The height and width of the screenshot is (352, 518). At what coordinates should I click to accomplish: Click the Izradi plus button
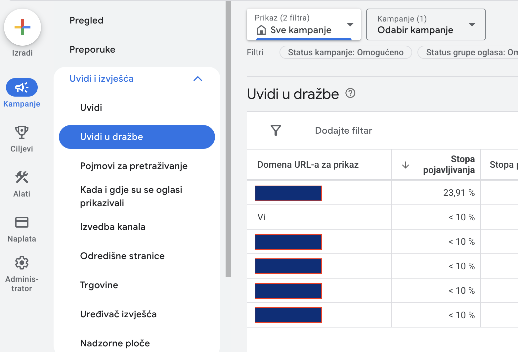pos(22,27)
